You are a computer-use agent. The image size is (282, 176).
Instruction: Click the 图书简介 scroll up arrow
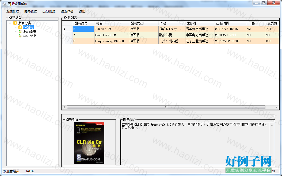coord(272,125)
